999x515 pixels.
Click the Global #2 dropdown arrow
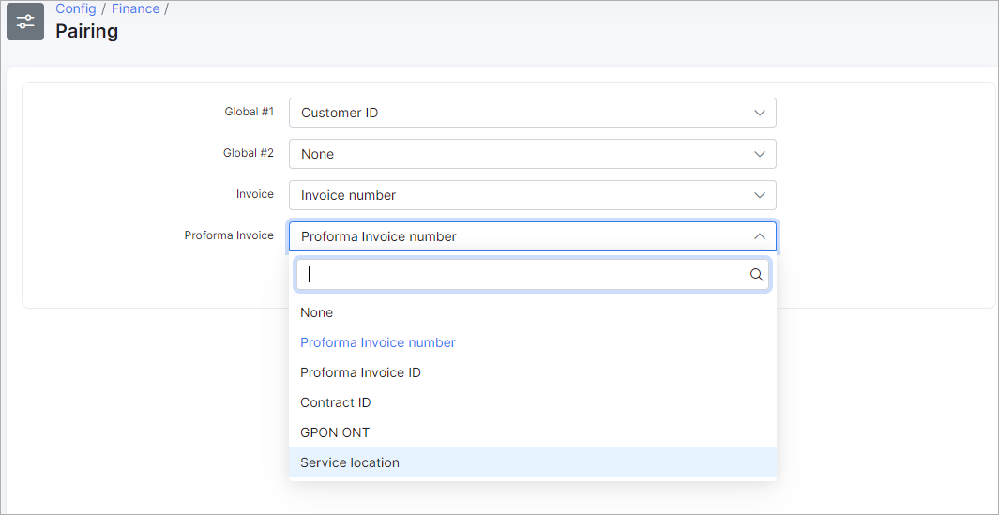pos(760,154)
